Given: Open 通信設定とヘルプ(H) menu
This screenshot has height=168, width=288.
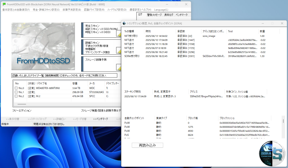Looking at the screenshot, I should pyautogui.click(x=140, y=10).
